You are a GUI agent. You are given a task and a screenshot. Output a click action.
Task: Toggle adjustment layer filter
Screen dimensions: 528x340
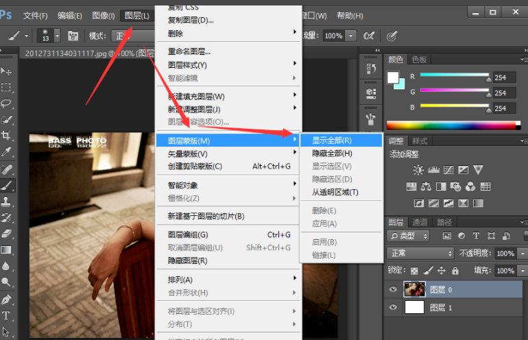(461, 236)
